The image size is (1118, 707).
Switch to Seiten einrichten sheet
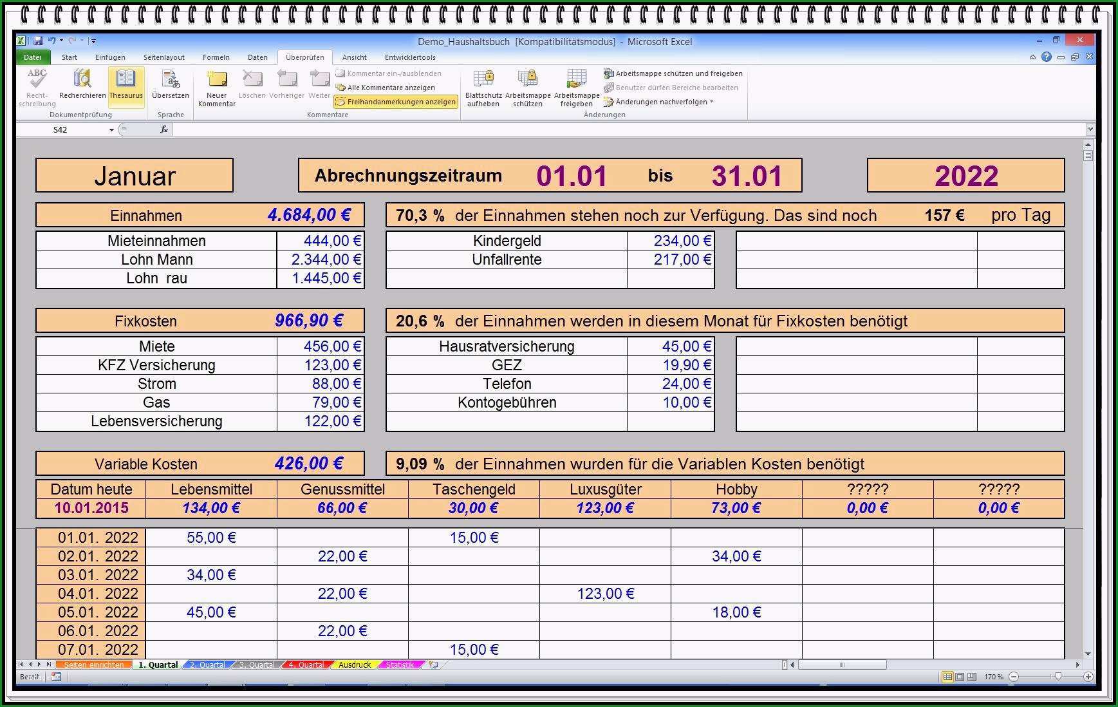[94, 665]
